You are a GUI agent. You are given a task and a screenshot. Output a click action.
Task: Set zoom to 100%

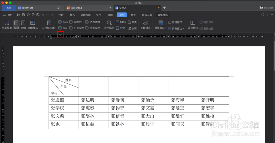coord(121,22)
